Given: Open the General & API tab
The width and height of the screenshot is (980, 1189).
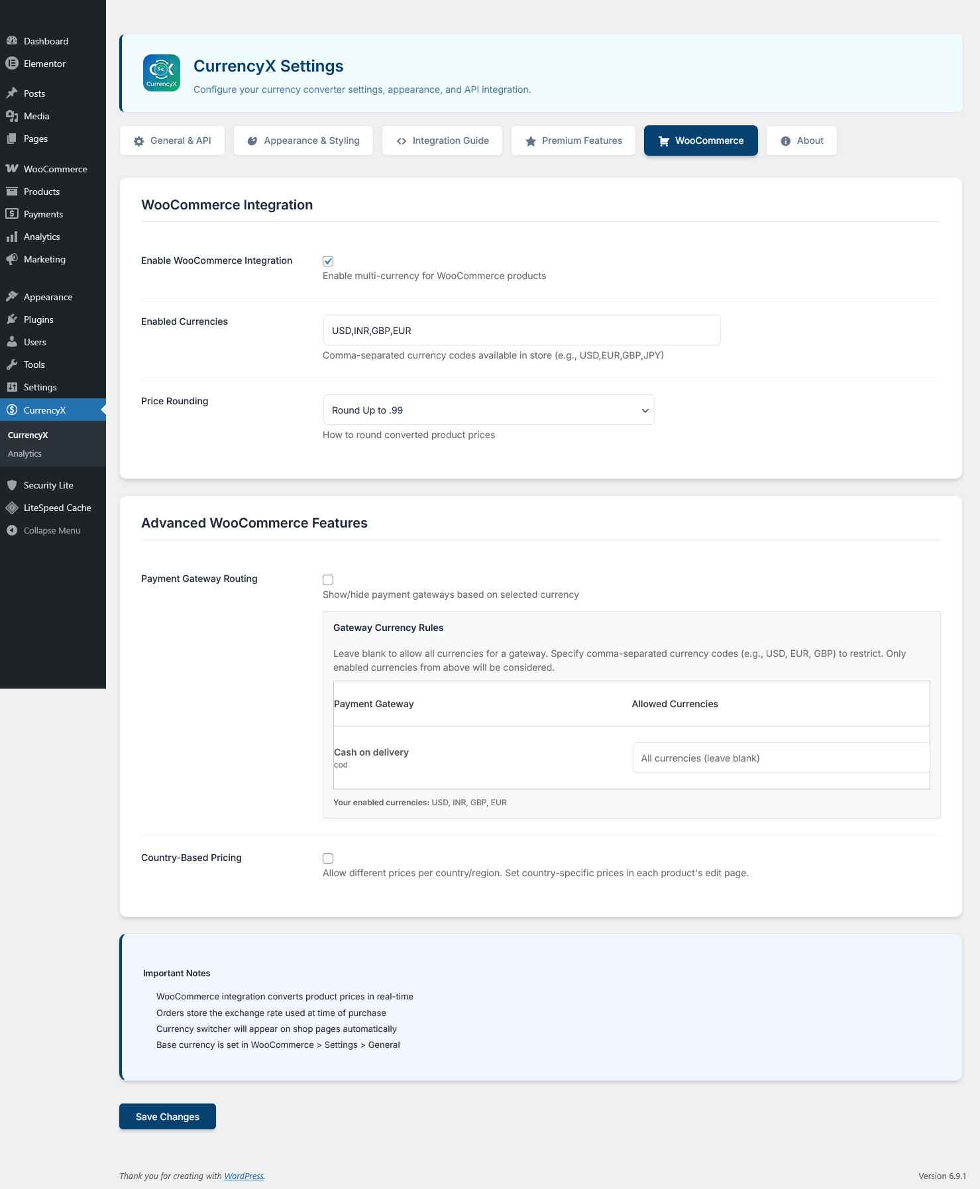Looking at the screenshot, I should [x=172, y=141].
